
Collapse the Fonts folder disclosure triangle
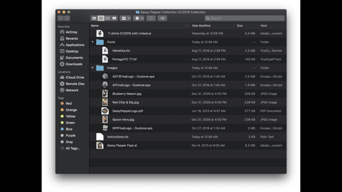[x=93, y=42]
